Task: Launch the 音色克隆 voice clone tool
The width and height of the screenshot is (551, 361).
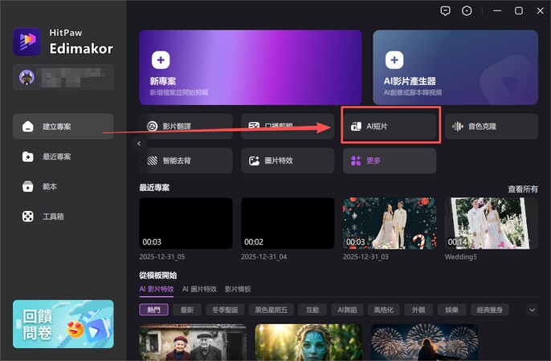Action: point(492,126)
